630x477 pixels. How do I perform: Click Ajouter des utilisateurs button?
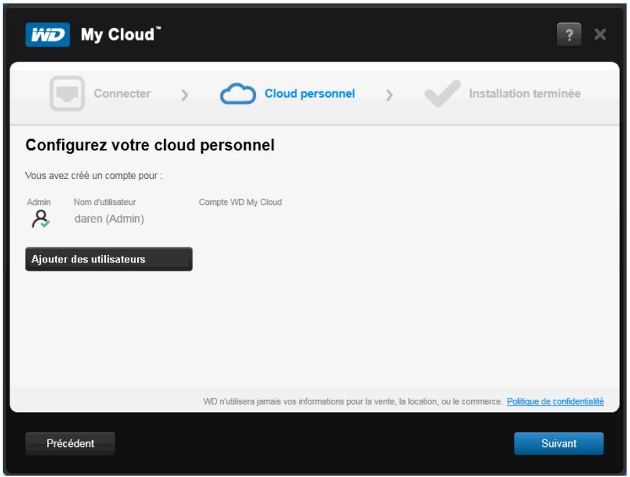[109, 259]
